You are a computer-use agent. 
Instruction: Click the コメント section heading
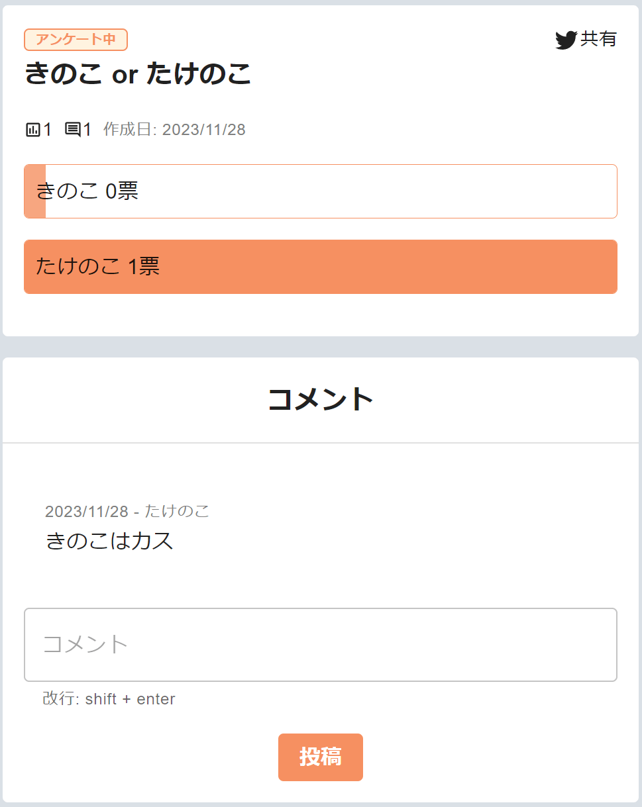[x=321, y=398]
